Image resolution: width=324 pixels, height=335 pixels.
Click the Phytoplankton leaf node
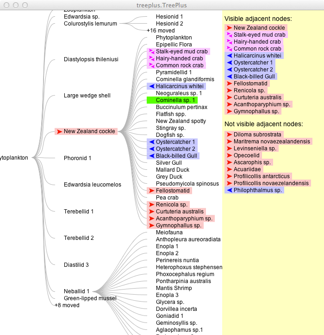(174, 38)
